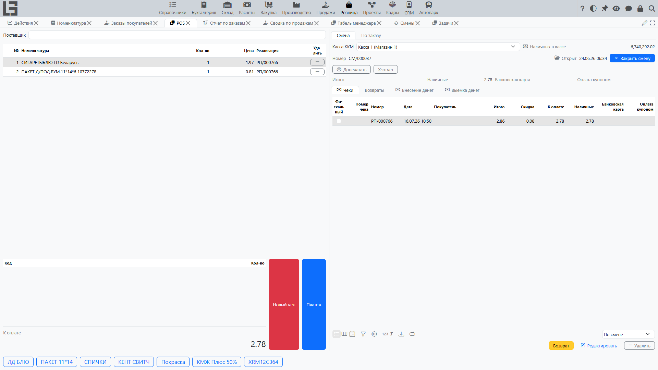
Task: Click the Редактировать link
Action: pos(599,346)
